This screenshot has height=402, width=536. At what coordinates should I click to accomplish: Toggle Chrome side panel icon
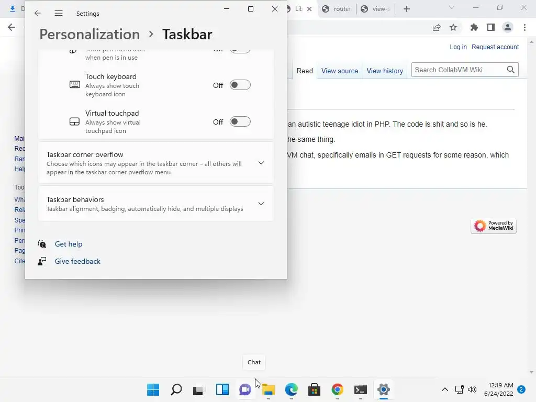coord(491,27)
